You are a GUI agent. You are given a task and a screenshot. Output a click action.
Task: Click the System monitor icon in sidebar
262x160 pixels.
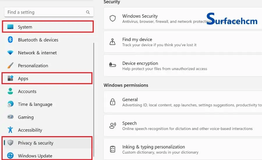click(10, 27)
